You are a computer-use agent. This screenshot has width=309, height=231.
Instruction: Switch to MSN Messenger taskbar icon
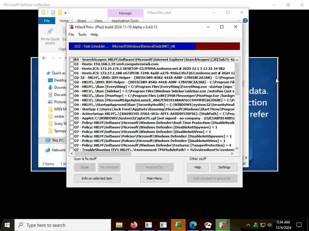tap(178, 225)
